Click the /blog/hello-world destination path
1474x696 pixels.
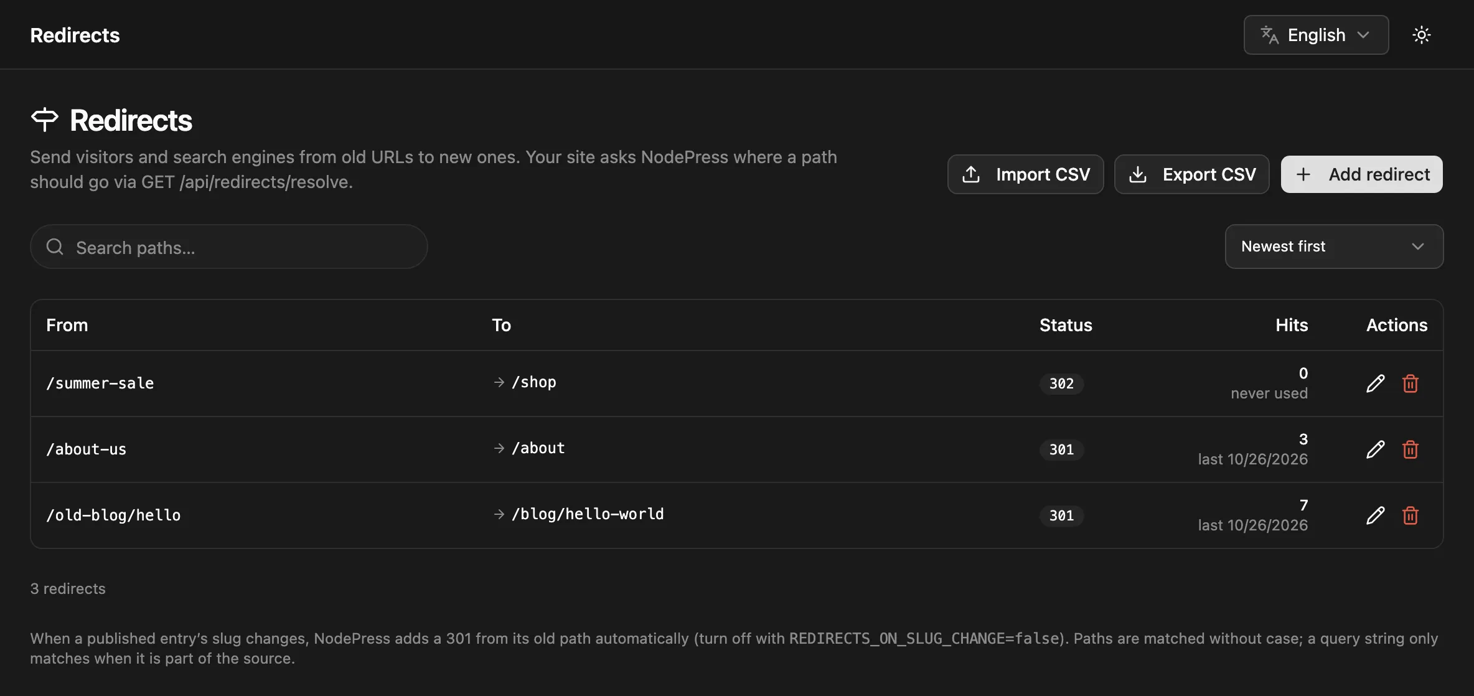pyautogui.click(x=588, y=514)
